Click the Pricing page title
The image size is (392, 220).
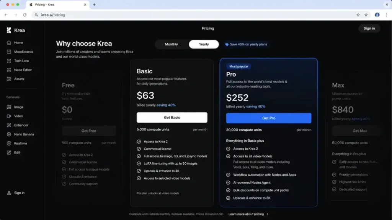[208, 28]
